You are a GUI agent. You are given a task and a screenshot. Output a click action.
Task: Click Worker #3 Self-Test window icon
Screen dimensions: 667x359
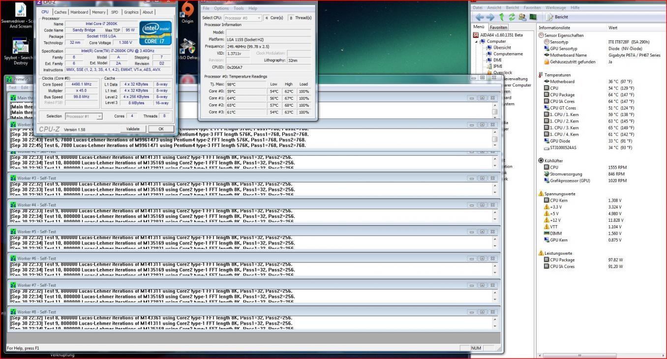[13, 178]
